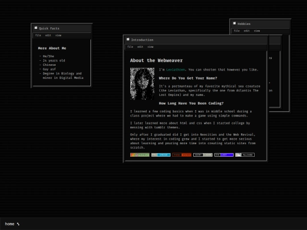Viewport: 307px width, 230px height.
Task: Click the Introduction window title icon
Action: click(x=128, y=39)
